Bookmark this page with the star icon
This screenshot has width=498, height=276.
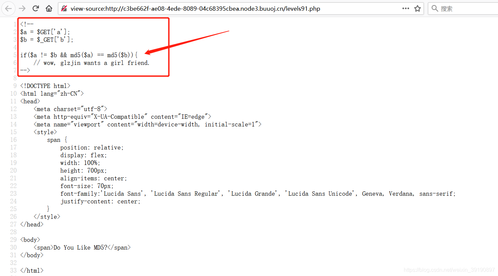pos(418,8)
